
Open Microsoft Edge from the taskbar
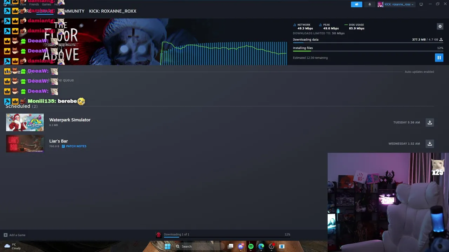click(x=261, y=246)
